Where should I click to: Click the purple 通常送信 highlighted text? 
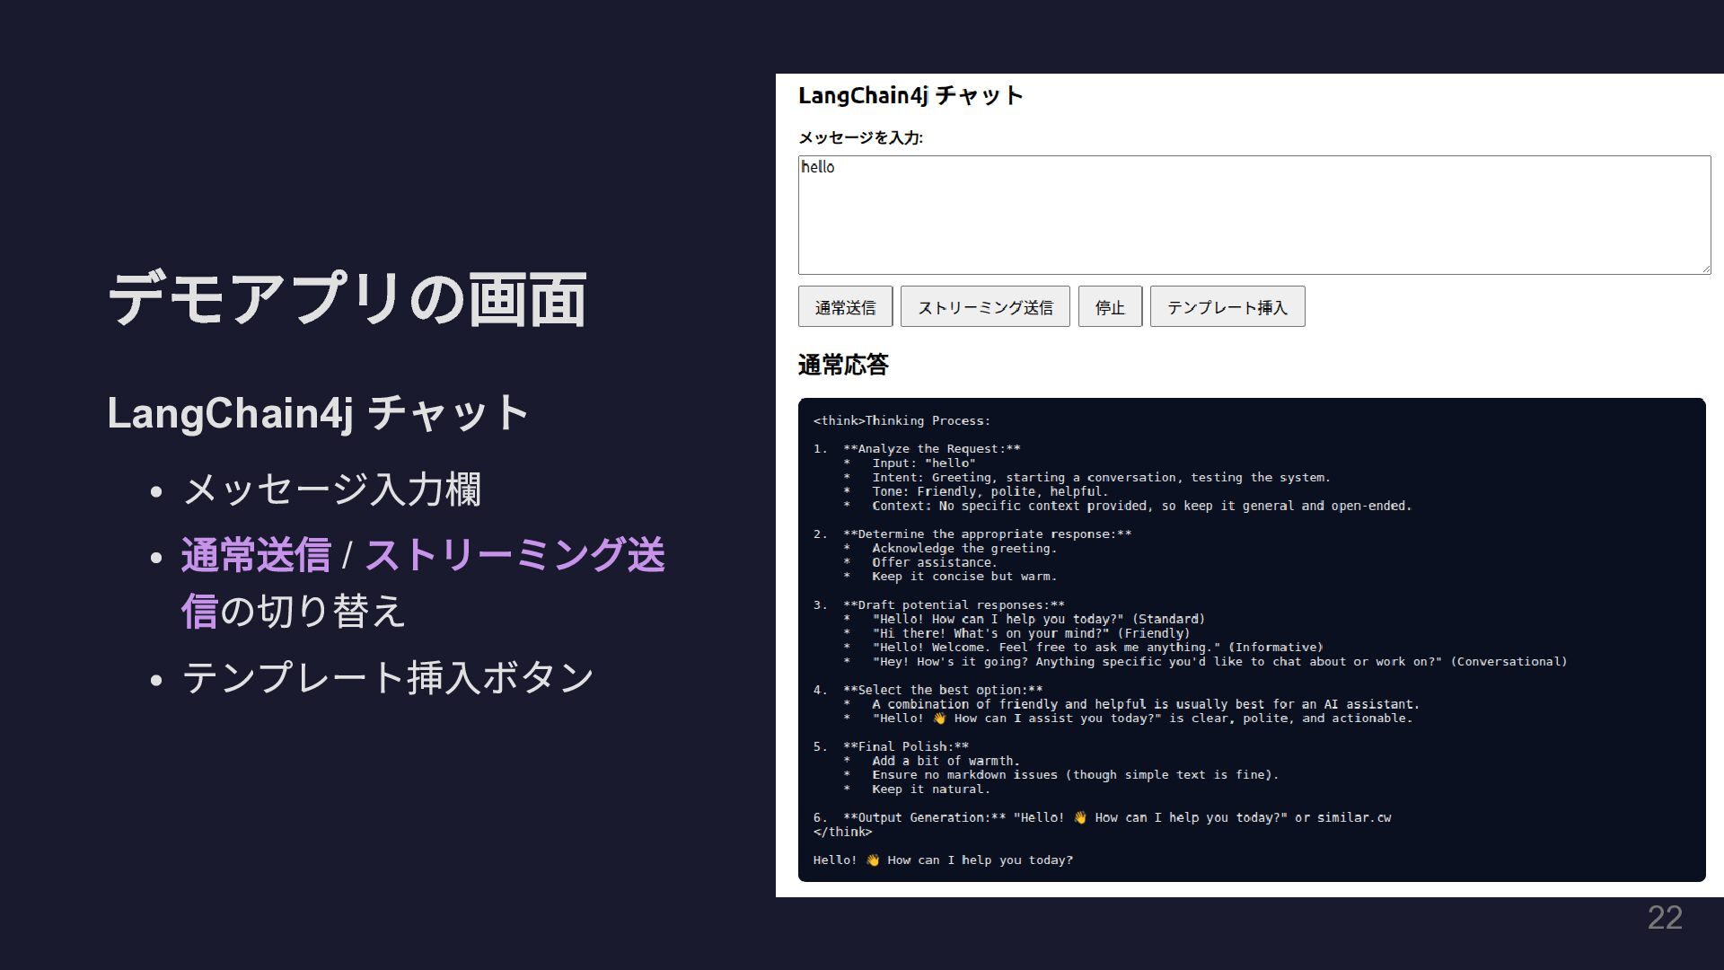[x=256, y=555]
